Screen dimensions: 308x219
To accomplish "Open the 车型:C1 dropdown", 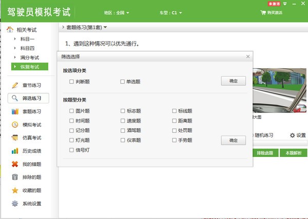I will click(x=171, y=13).
